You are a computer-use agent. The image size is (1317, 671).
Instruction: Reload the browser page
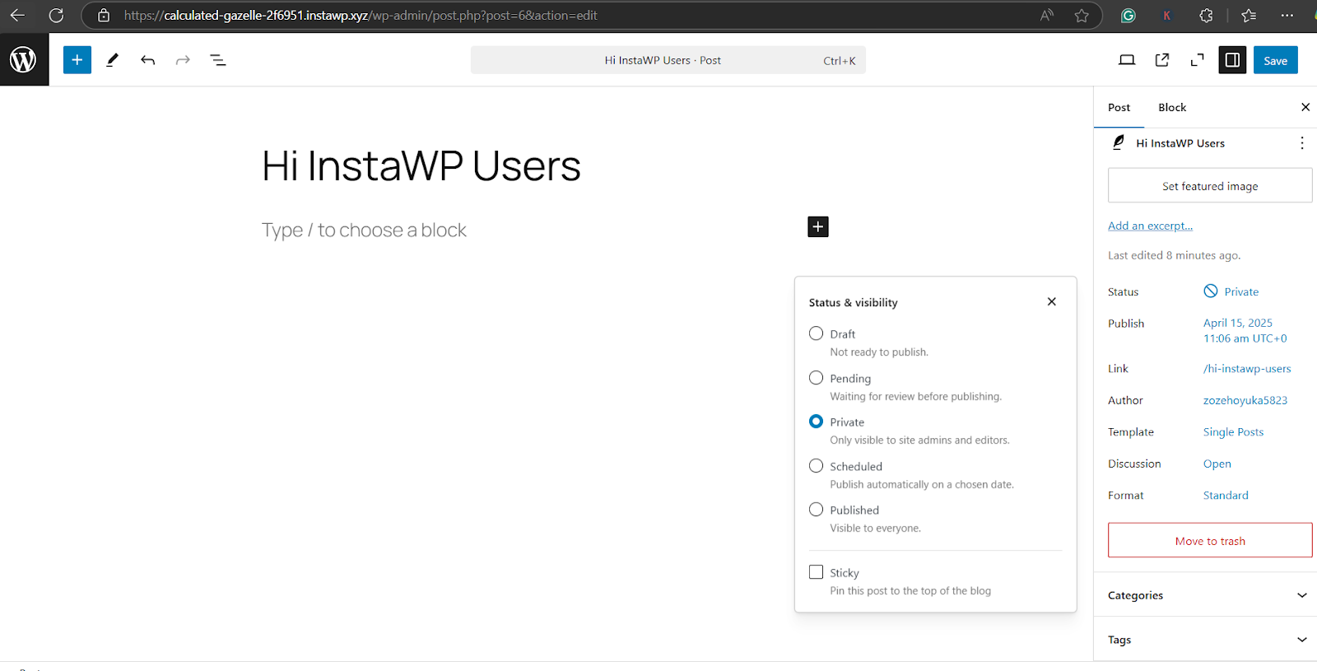(x=56, y=16)
